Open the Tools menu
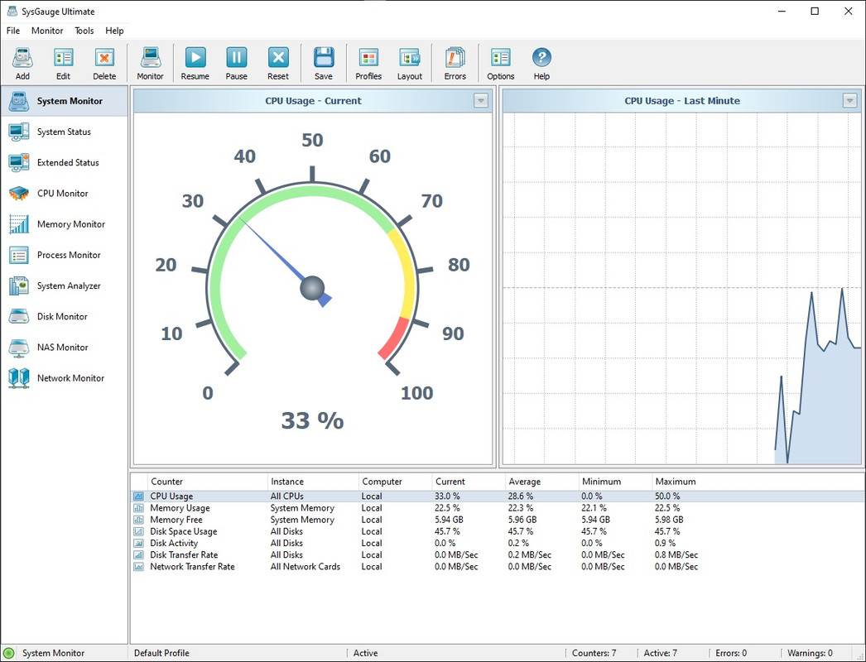Screen dimensions: 866x662 [84, 31]
